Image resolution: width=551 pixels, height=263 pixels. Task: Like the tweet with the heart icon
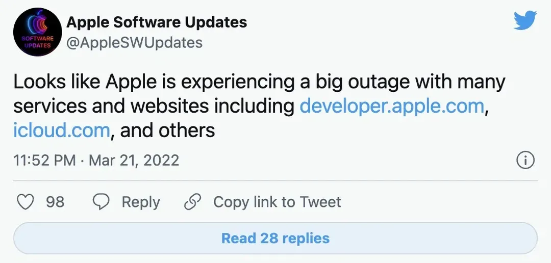[x=25, y=202]
